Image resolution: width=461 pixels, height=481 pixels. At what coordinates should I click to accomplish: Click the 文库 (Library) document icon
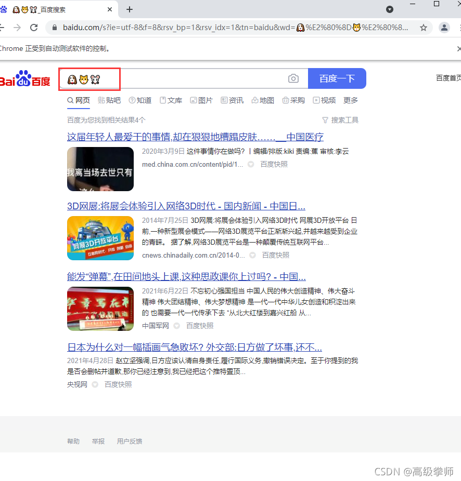click(164, 100)
